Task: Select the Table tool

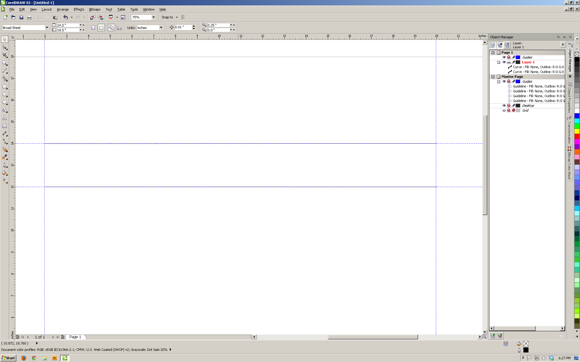Action: [x=5, y=126]
